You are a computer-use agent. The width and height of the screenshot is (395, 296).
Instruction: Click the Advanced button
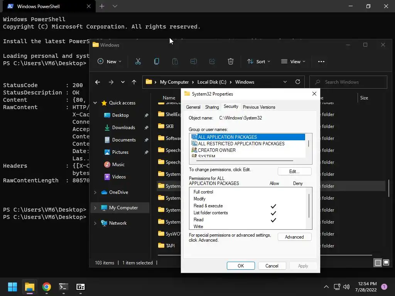[294, 237]
